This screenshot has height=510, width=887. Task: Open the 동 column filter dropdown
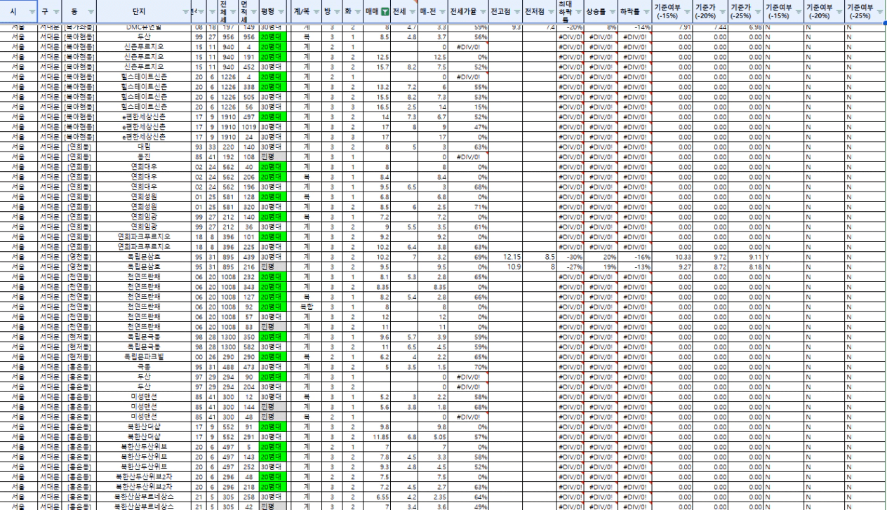[x=92, y=13]
